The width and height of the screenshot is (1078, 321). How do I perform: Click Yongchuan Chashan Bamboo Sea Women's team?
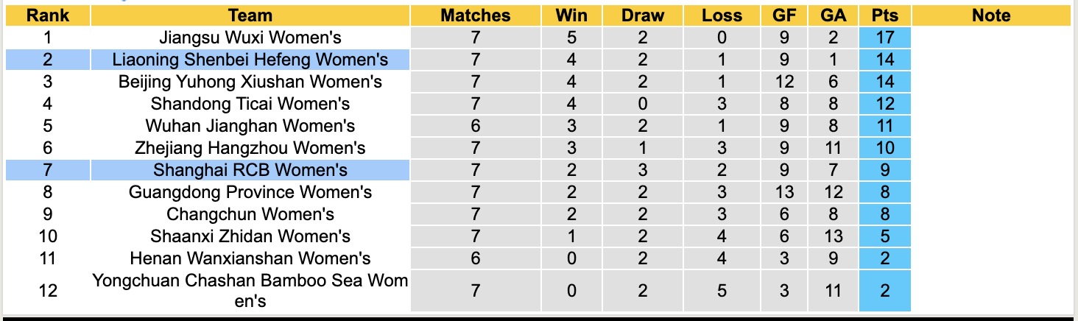click(x=250, y=291)
